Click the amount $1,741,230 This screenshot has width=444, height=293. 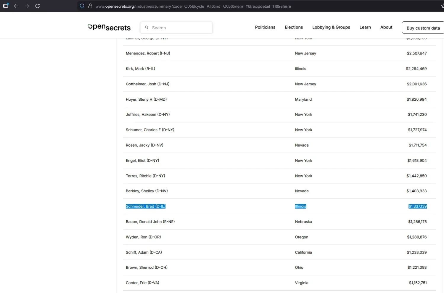click(x=417, y=115)
